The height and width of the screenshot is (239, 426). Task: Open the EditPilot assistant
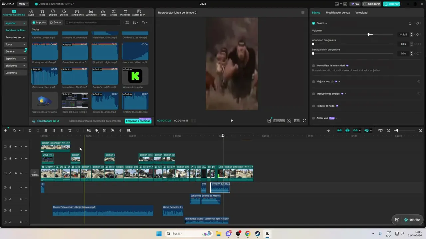[412, 220]
